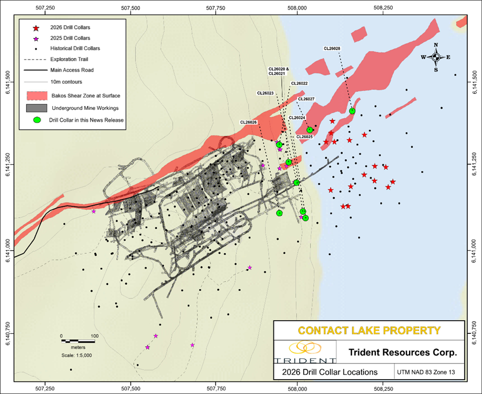The width and height of the screenshot is (482, 394).
Task: Click the 100 meter scale bar
Action: click(x=78, y=341)
